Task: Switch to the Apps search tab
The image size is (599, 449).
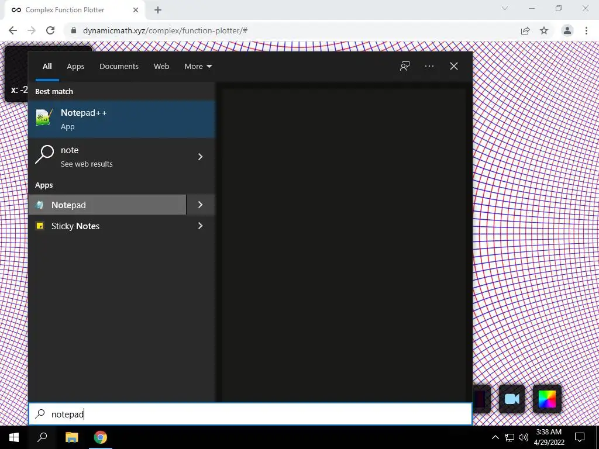Action: (x=75, y=67)
